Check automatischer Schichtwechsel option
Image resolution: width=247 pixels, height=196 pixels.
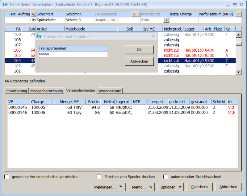point(165,177)
